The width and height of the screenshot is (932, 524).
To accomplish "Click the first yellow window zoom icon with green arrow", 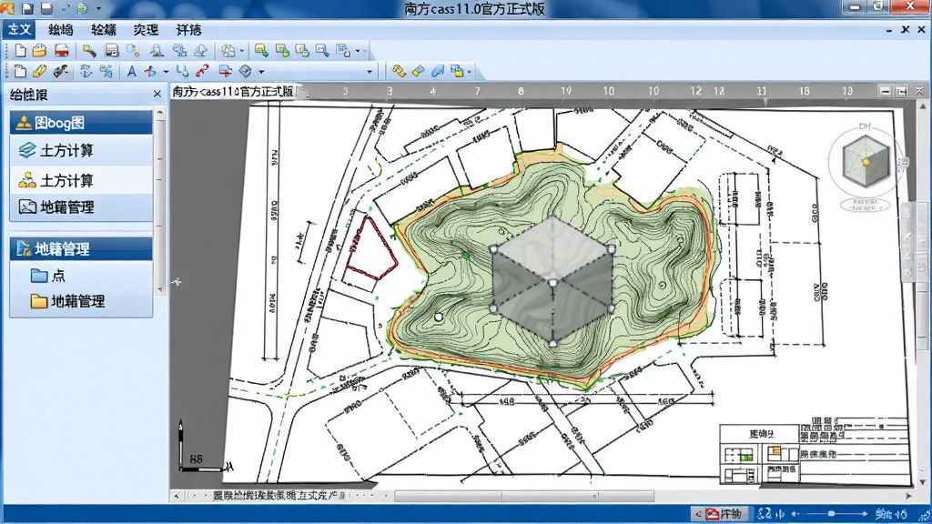I will (x=261, y=51).
